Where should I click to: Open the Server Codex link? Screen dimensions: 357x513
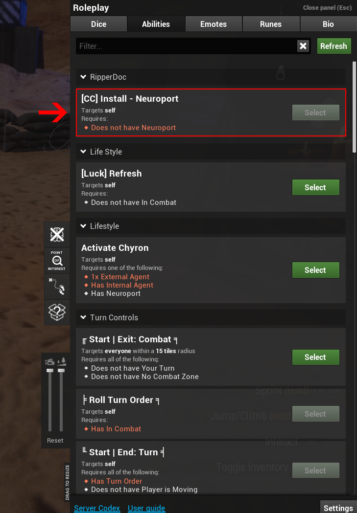click(97, 508)
